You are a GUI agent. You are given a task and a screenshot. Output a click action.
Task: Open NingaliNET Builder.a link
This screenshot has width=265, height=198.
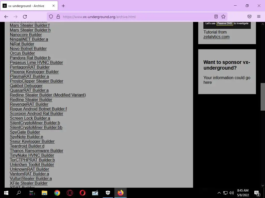(29, 39)
